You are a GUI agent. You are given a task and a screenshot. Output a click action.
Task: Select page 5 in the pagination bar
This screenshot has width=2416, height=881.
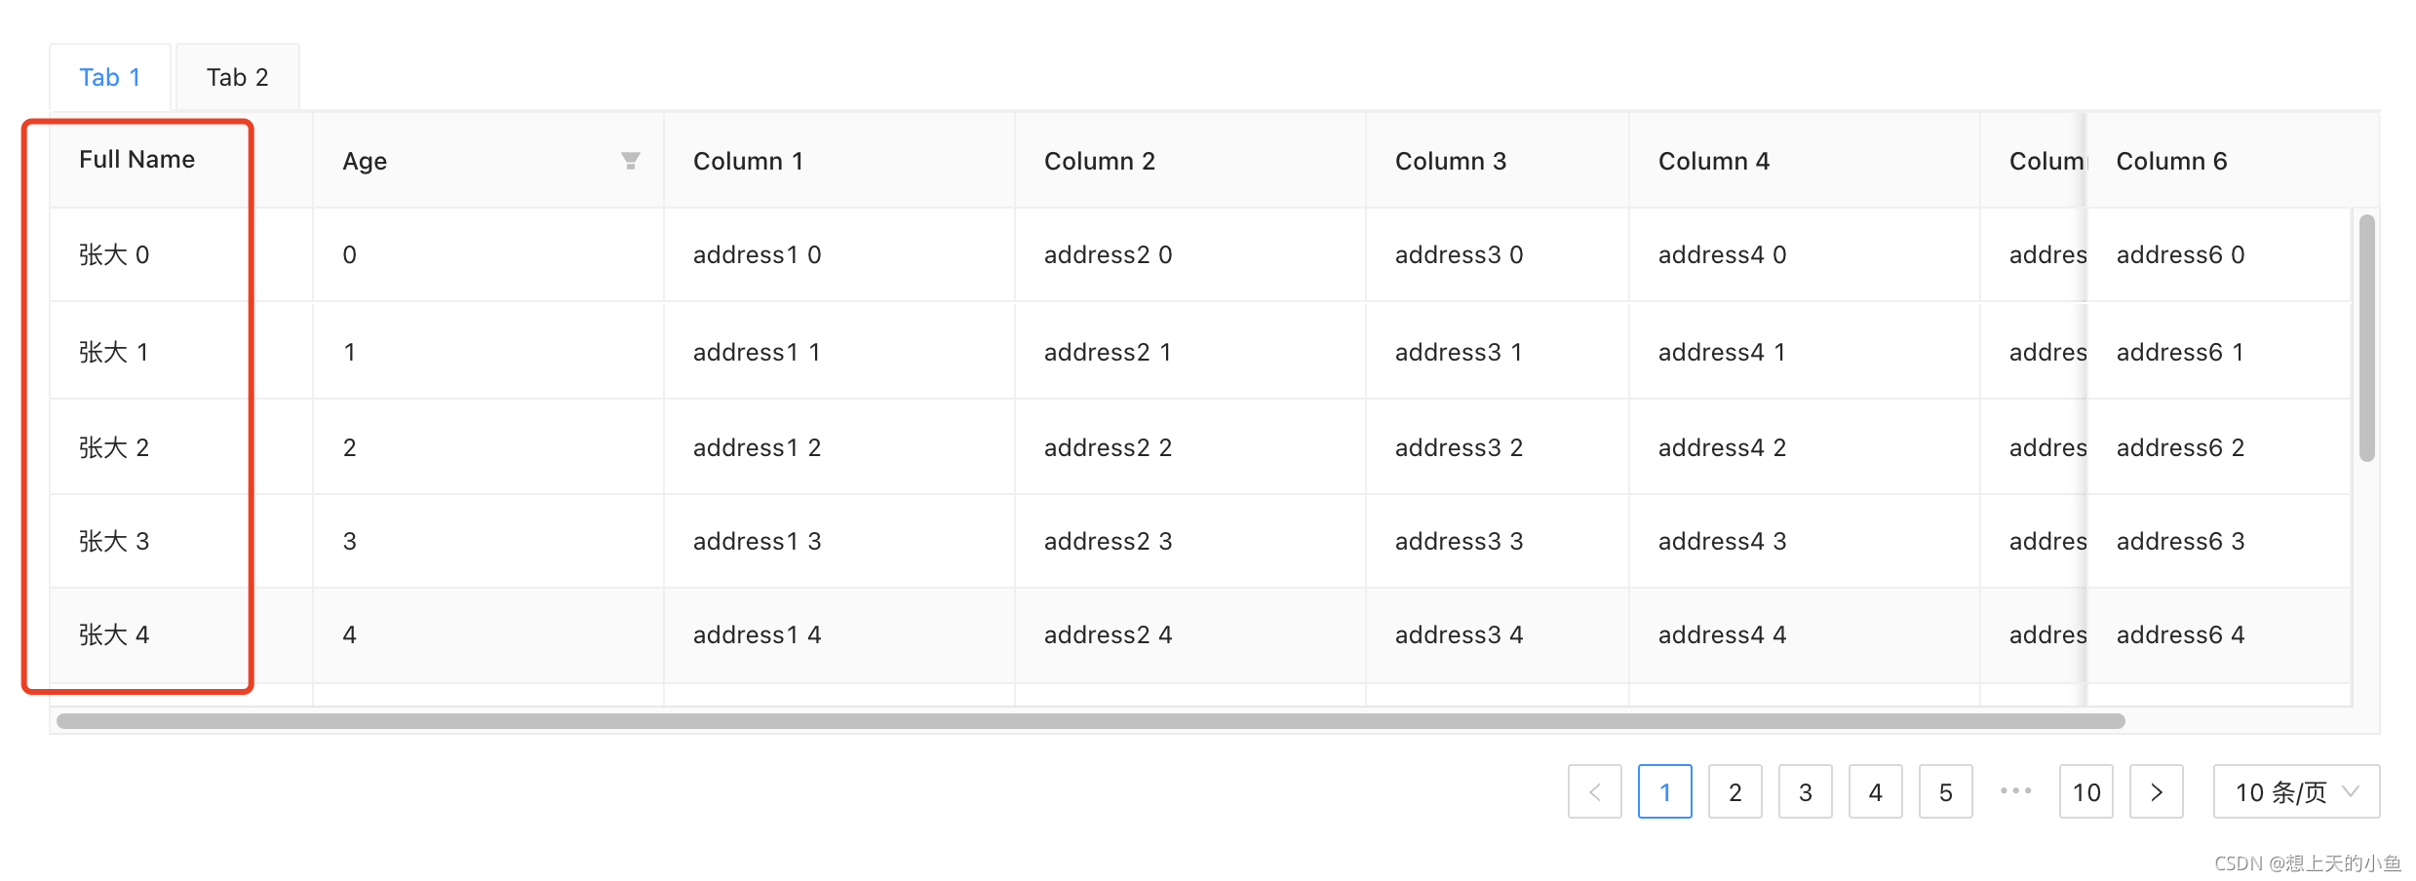pyautogui.click(x=1945, y=791)
